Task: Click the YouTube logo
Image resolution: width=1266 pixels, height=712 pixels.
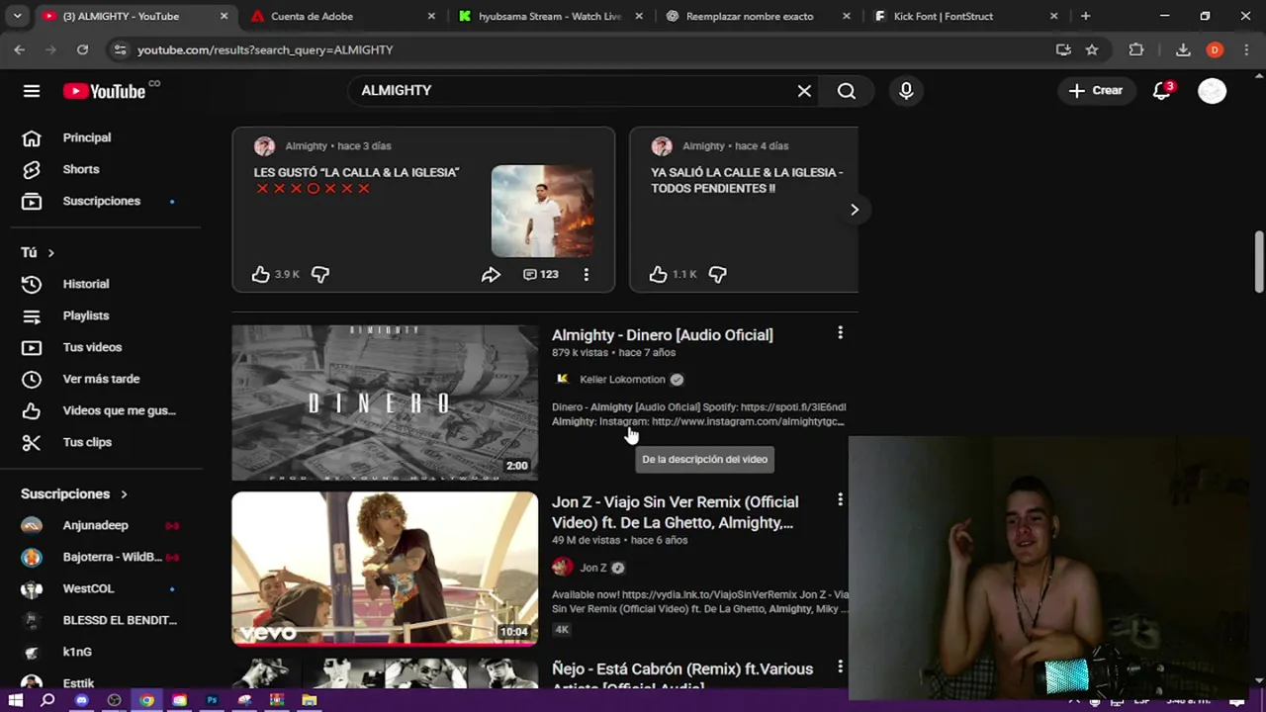Action: (x=104, y=91)
